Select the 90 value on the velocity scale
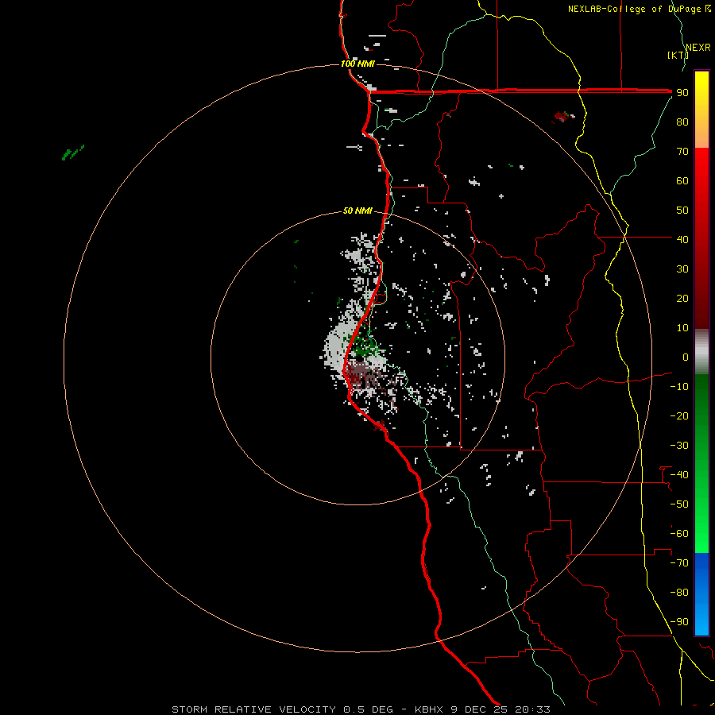The image size is (715, 715). pos(682,93)
